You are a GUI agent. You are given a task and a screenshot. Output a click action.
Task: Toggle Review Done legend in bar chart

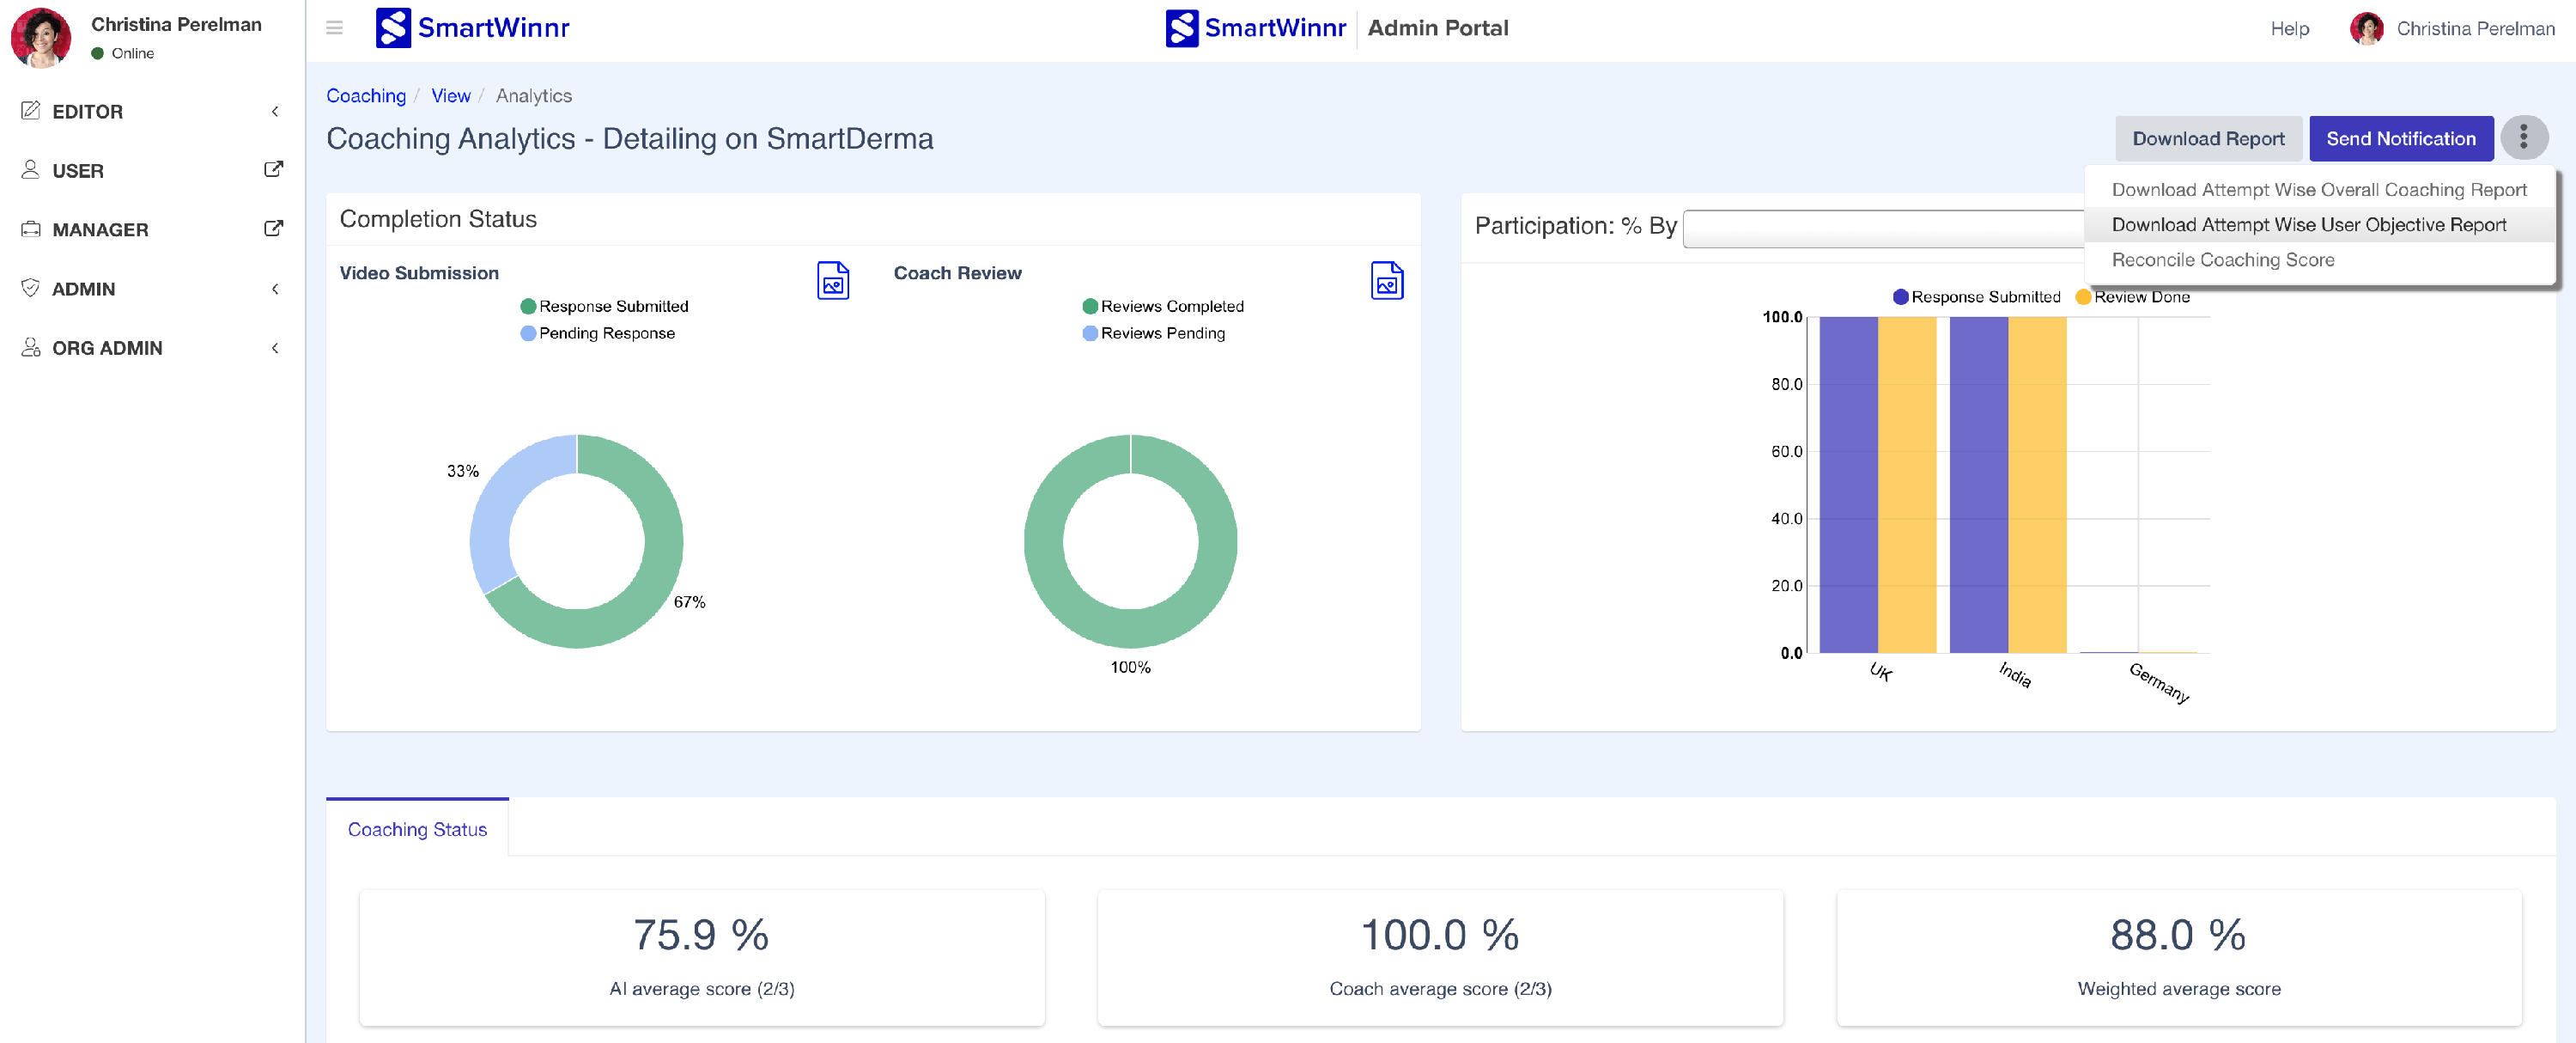pyautogui.click(x=2132, y=297)
